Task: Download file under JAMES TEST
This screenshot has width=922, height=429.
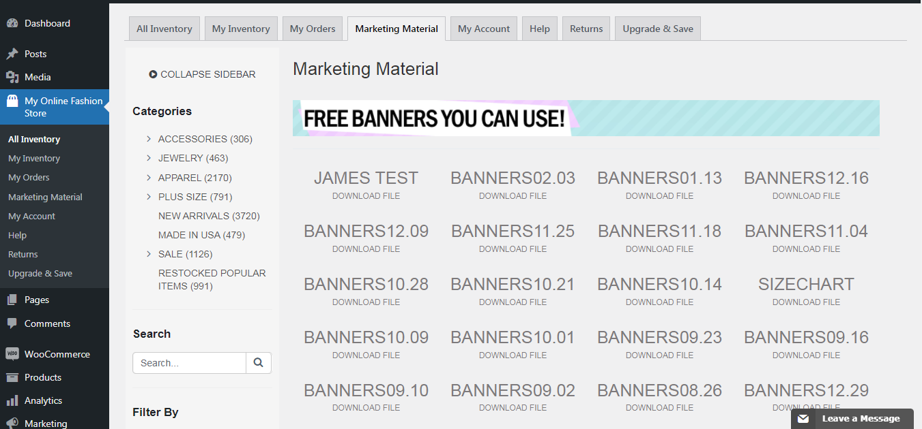Action: point(366,196)
